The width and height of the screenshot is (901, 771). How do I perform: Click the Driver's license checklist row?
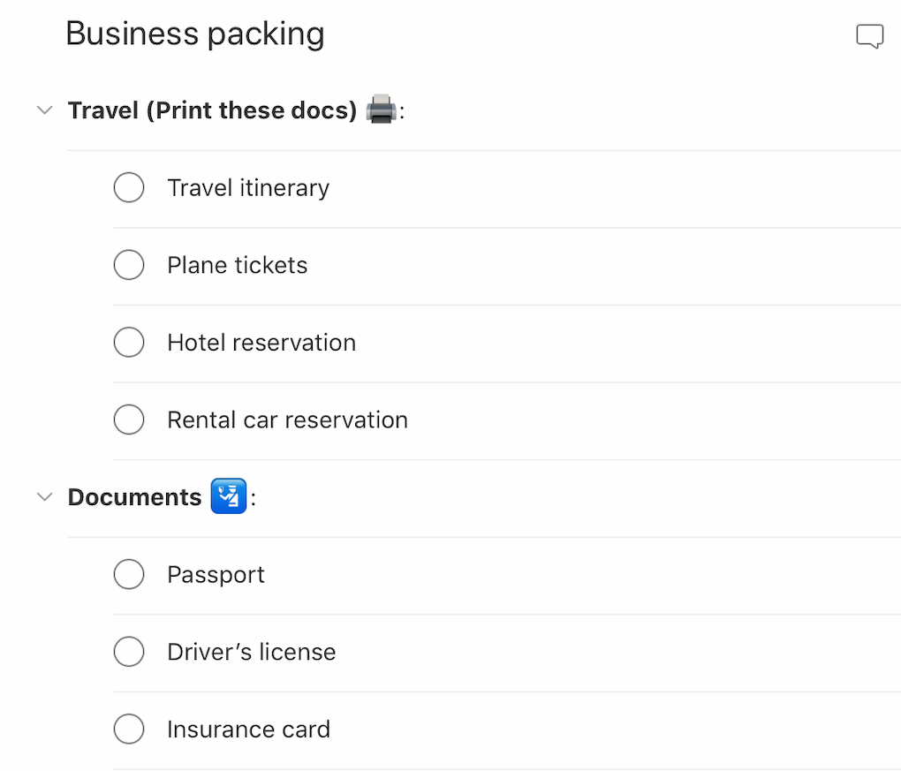pos(251,652)
